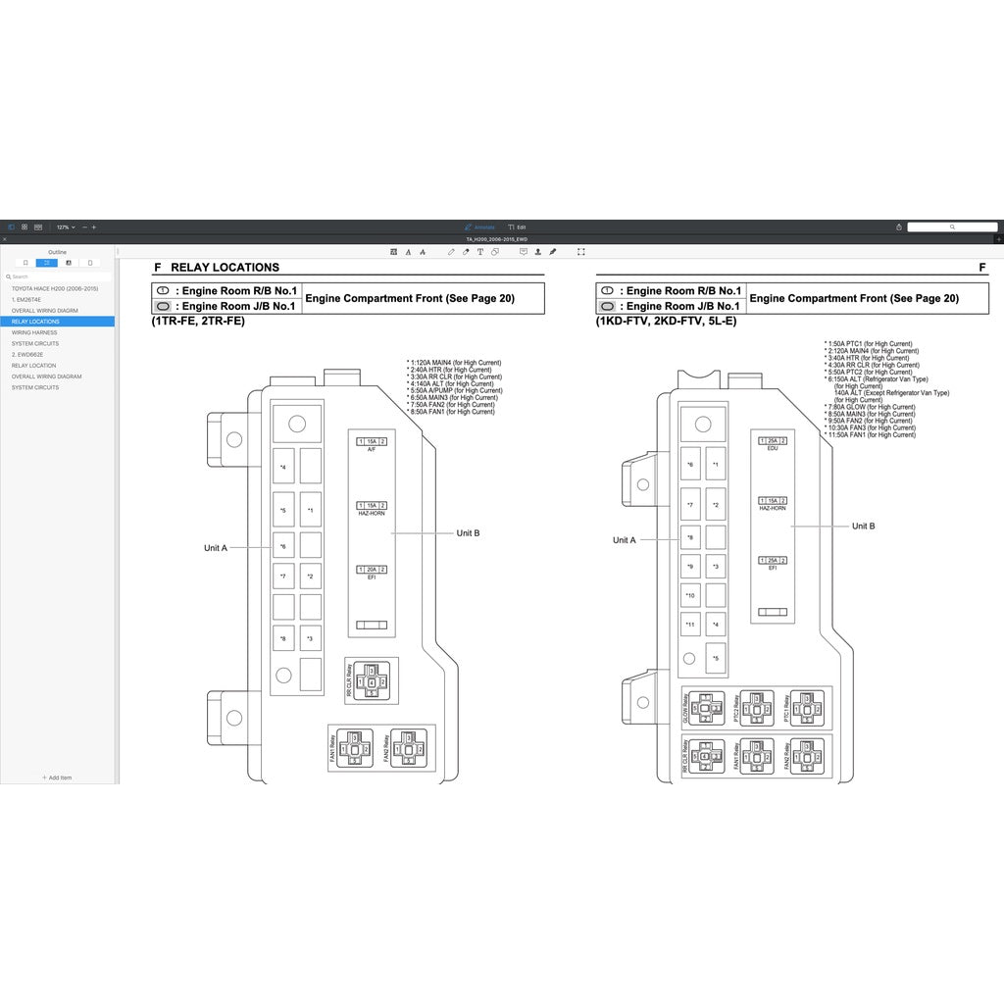Open the shapes drawing tool
The image size is (1004, 1004).
494,252
